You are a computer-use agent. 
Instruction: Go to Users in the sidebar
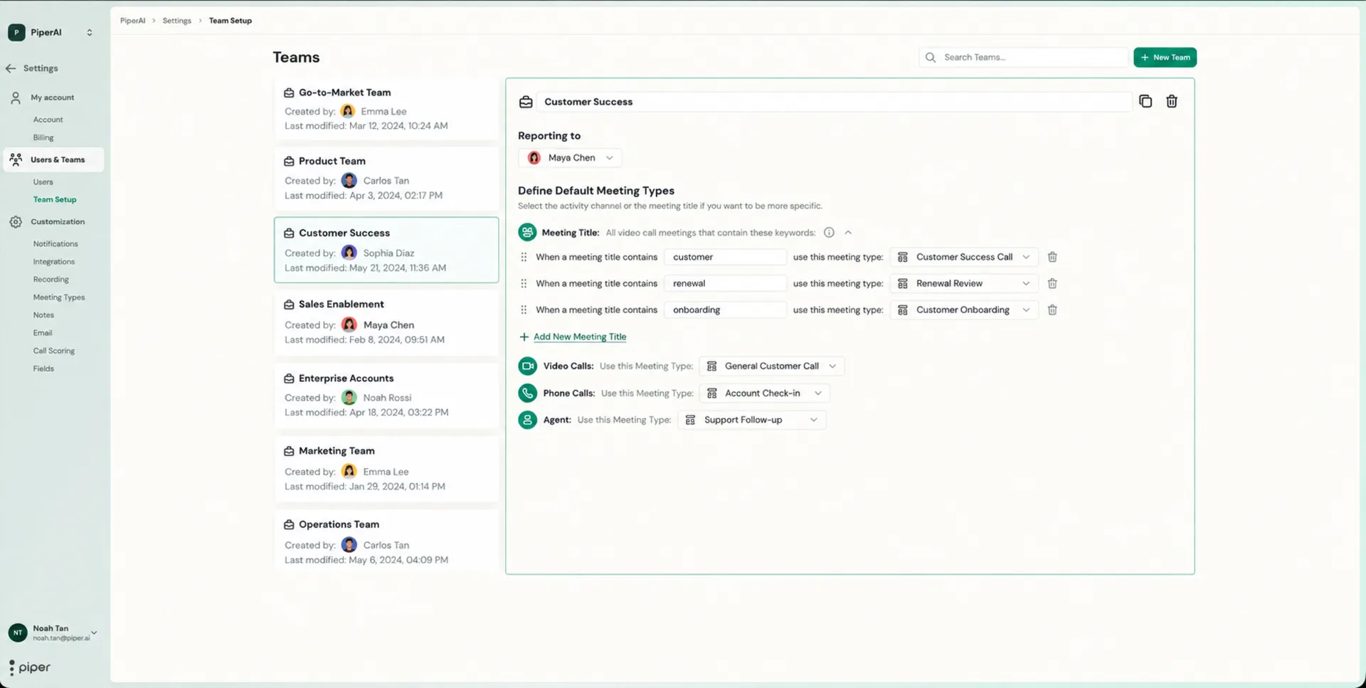tap(43, 181)
